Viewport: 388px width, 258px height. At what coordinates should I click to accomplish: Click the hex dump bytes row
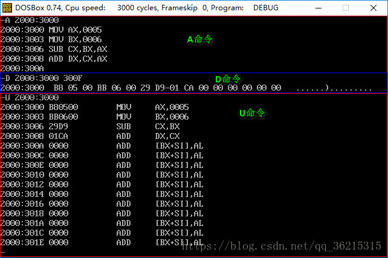[x=167, y=88]
